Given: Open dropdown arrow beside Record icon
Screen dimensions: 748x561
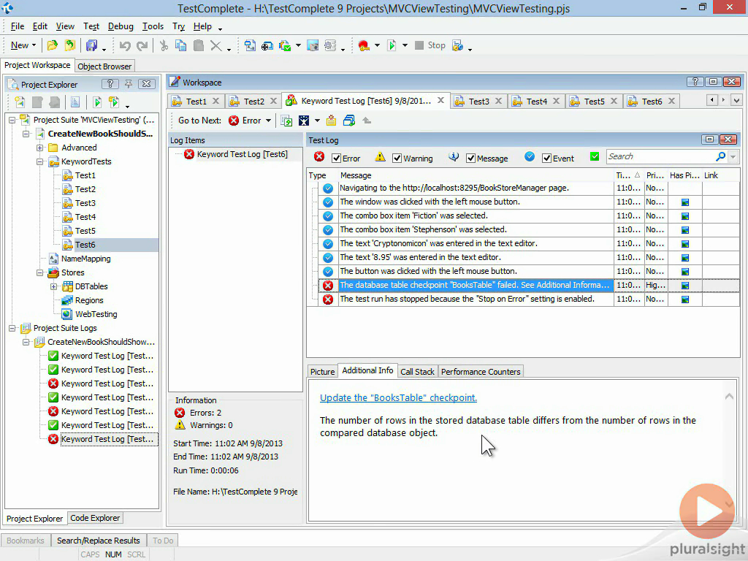Looking at the screenshot, I should pyautogui.click(x=377, y=46).
